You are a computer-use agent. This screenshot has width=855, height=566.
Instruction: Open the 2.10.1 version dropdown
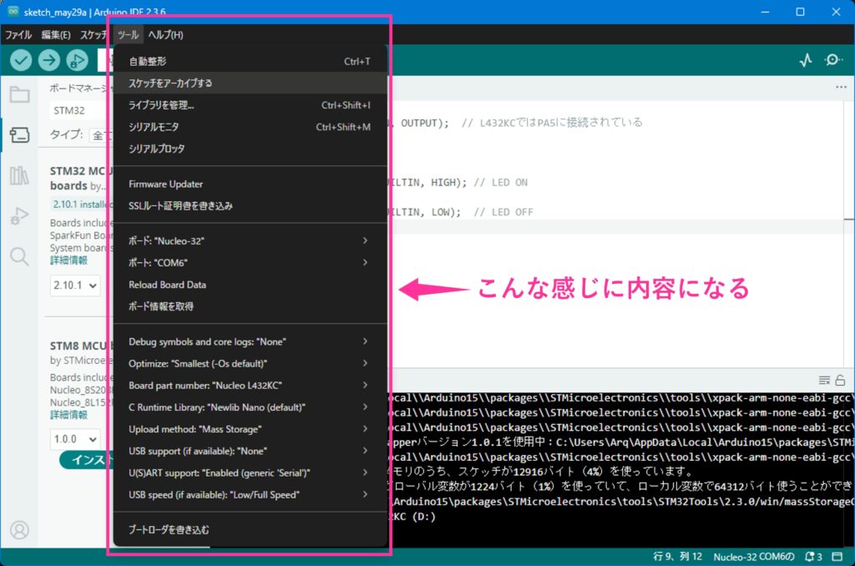(74, 286)
